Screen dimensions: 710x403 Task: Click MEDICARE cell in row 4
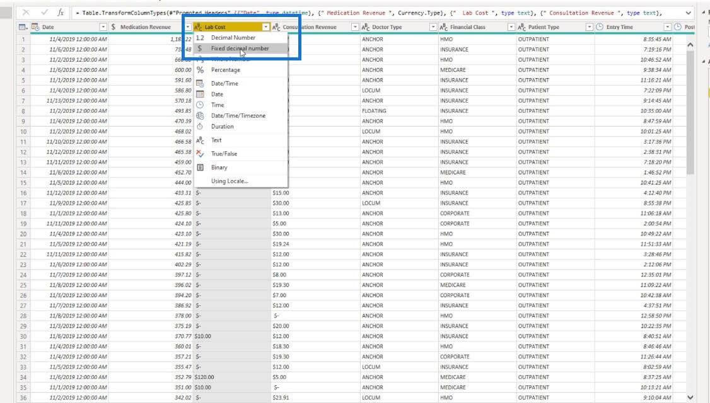click(477, 70)
